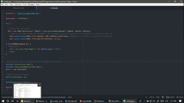184x103 pixels.
Task: Click the define('included', 1) line
Action: click(x=16, y=77)
